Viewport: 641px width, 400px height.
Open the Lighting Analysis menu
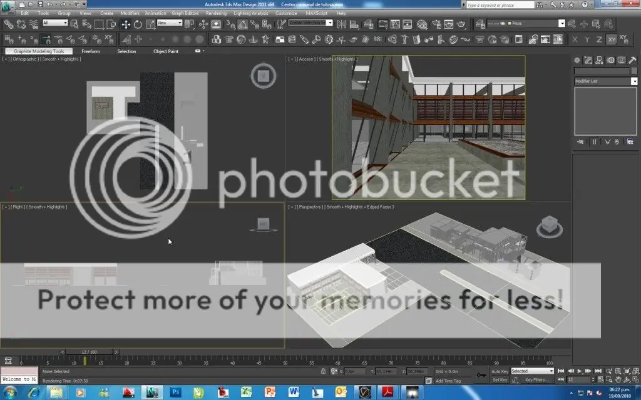[251, 13]
